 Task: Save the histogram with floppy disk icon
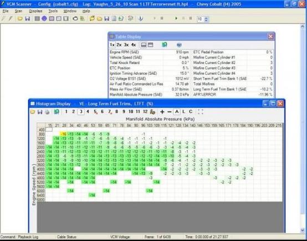[x=40, y=112]
